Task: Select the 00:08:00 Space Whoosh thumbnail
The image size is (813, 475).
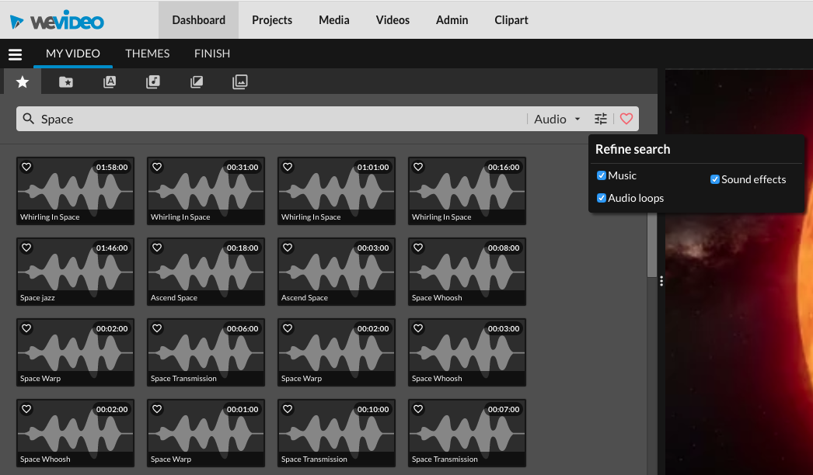Action: [x=467, y=272]
